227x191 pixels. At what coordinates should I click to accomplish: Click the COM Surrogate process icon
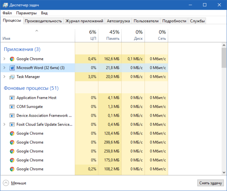click(x=12, y=106)
